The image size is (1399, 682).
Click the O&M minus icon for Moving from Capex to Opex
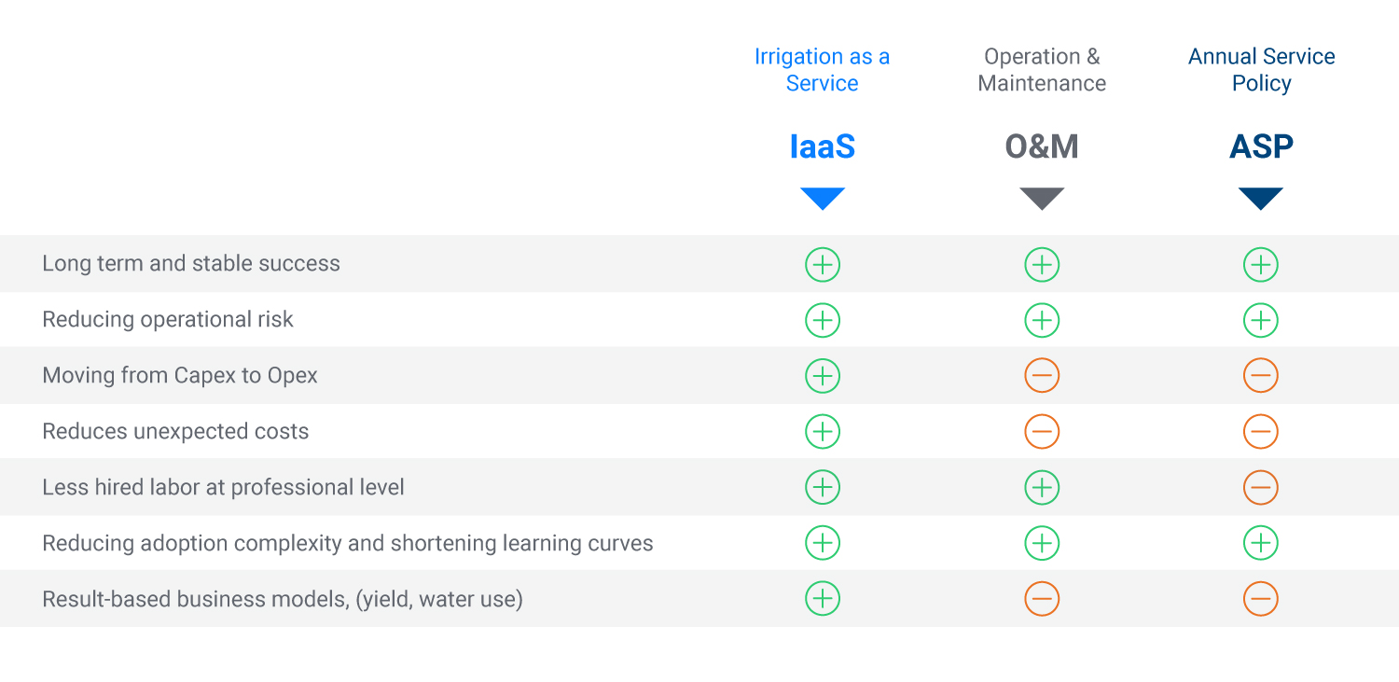pyautogui.click(x=1041, y=376)
